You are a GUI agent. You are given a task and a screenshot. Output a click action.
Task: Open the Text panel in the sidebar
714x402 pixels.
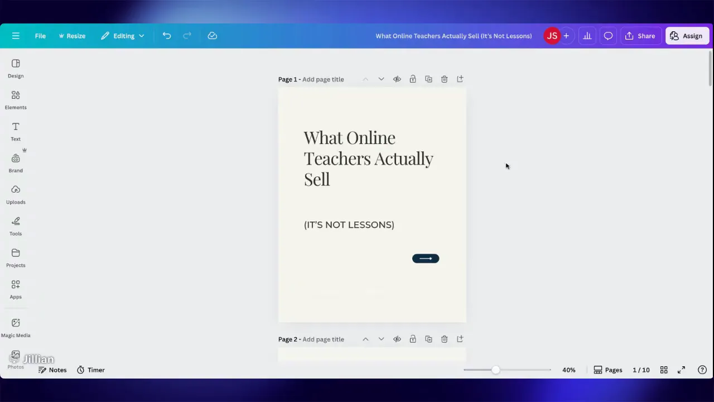(x=16, y=131)
